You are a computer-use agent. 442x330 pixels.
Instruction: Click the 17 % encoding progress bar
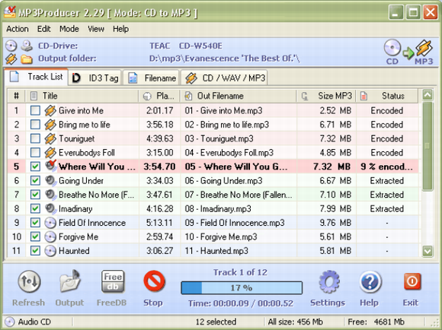242,288
